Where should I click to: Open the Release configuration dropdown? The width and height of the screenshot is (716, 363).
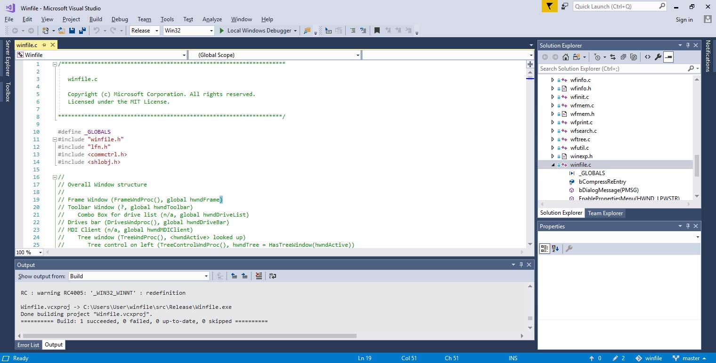click(144, 30)
